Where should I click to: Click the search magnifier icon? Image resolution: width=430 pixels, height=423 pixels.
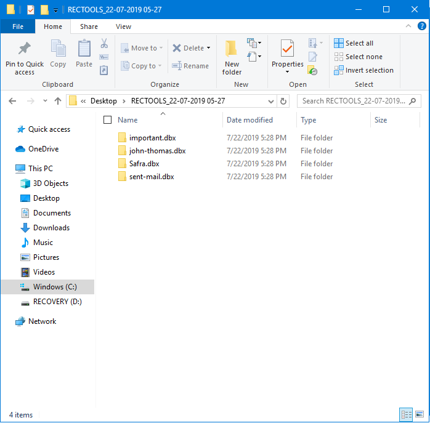[412, 101]
